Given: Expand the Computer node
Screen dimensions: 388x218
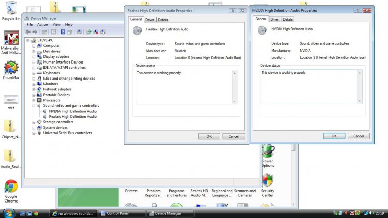Looking at the screenshot, I should click(34, 46).
